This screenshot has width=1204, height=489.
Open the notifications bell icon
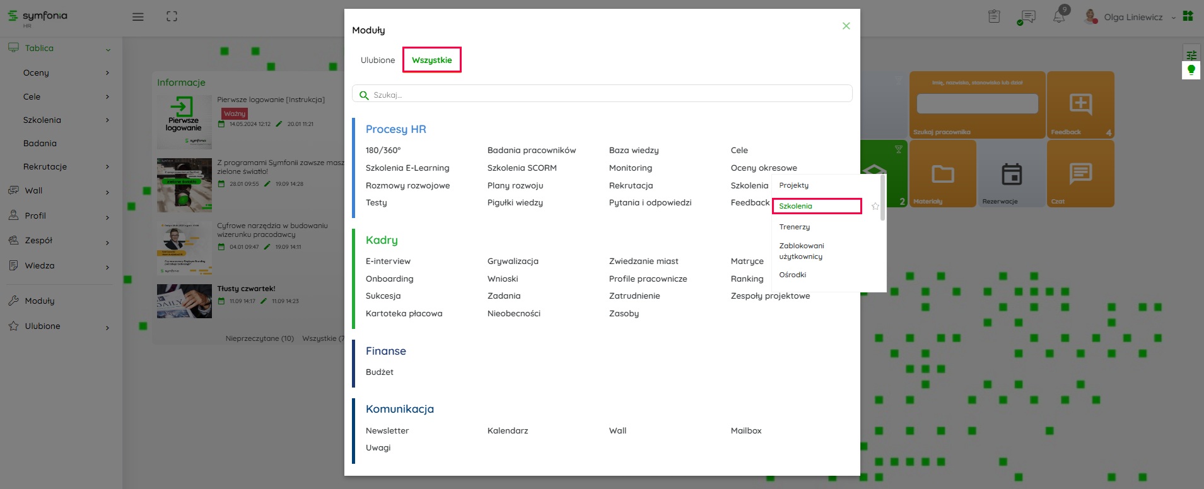1059,16
